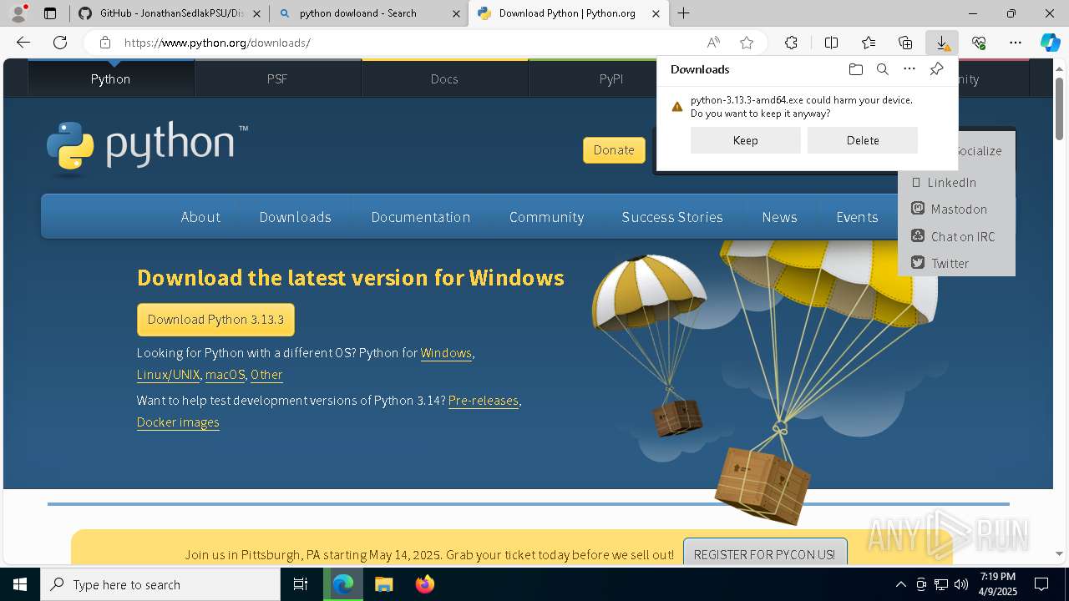Close the GitHub tab

point(256,13)
